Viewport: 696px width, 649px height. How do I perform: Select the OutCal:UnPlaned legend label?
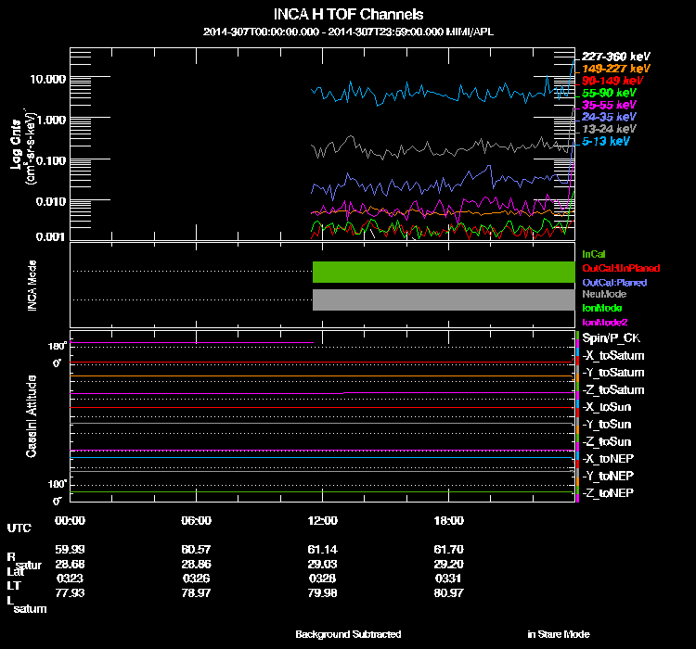tap(613, 267)
